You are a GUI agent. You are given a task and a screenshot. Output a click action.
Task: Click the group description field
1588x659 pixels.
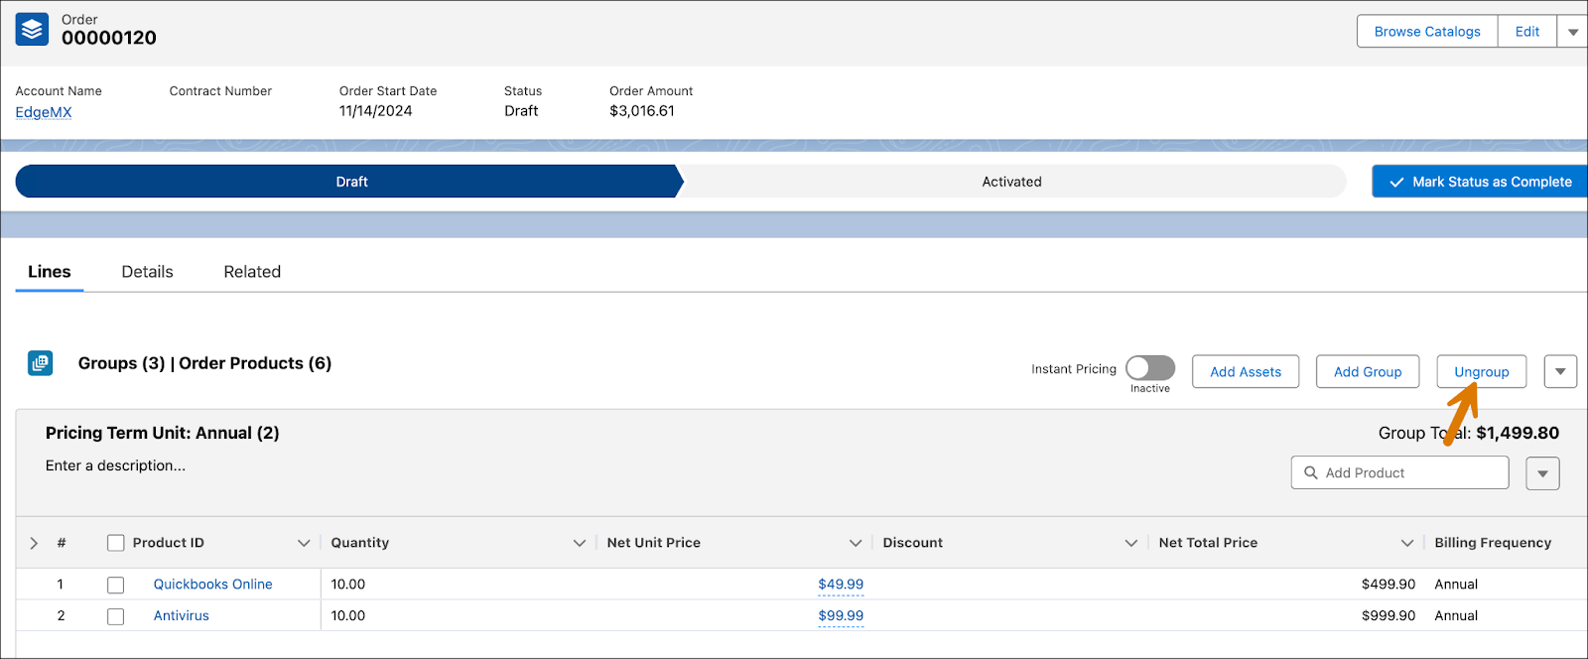click(115, 465)
